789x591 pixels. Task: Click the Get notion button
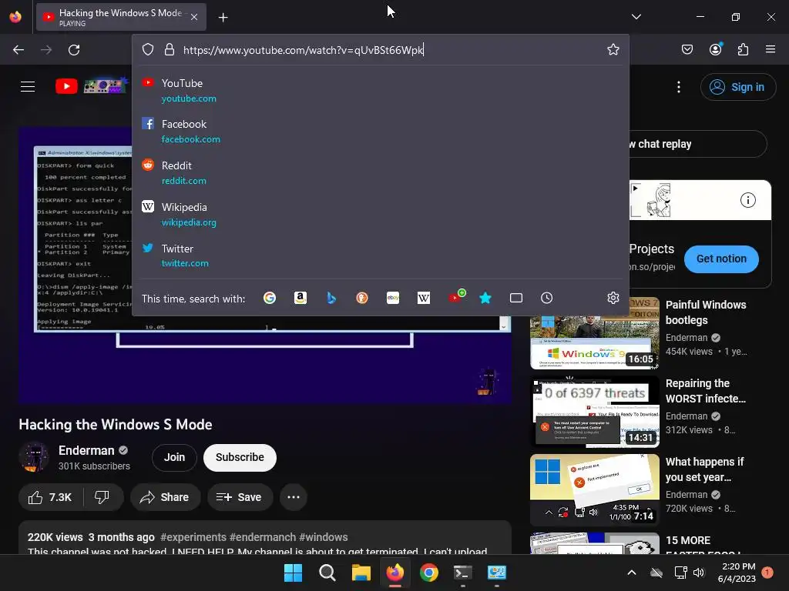point(721,259)
